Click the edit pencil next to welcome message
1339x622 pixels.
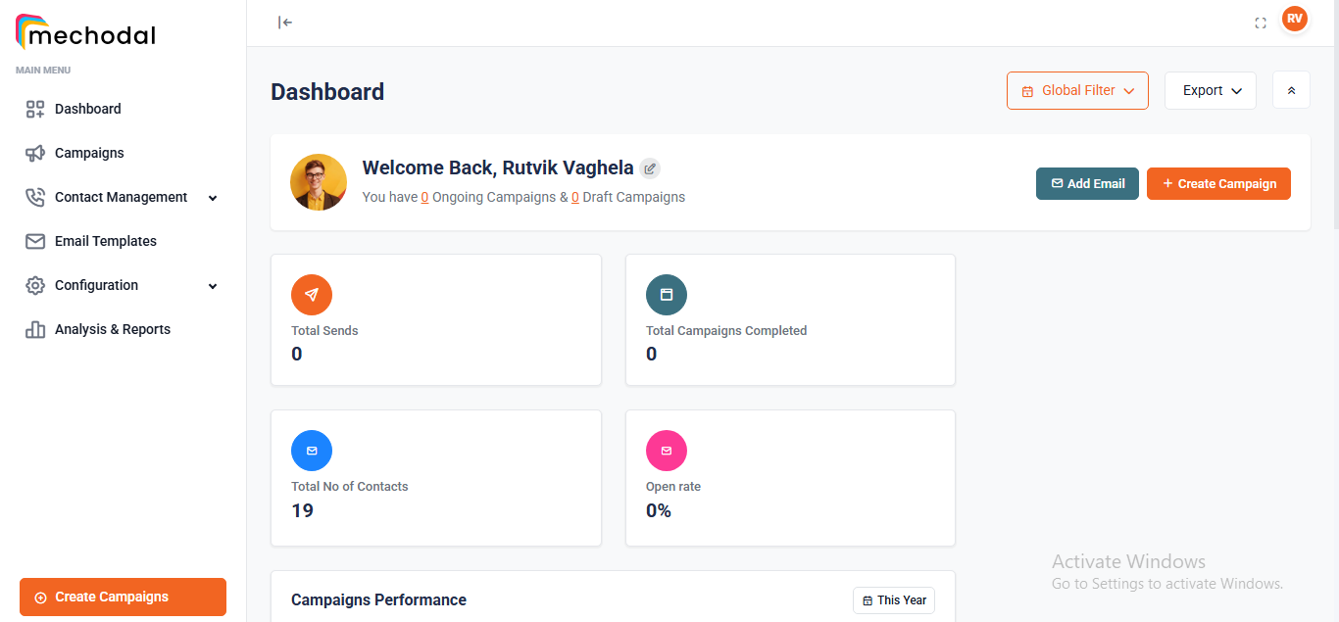pos(650,168)
